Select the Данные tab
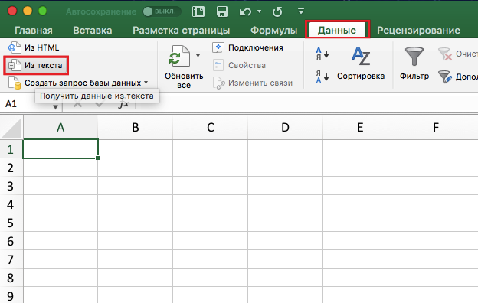Screen dimensions: 478x303 337,30
